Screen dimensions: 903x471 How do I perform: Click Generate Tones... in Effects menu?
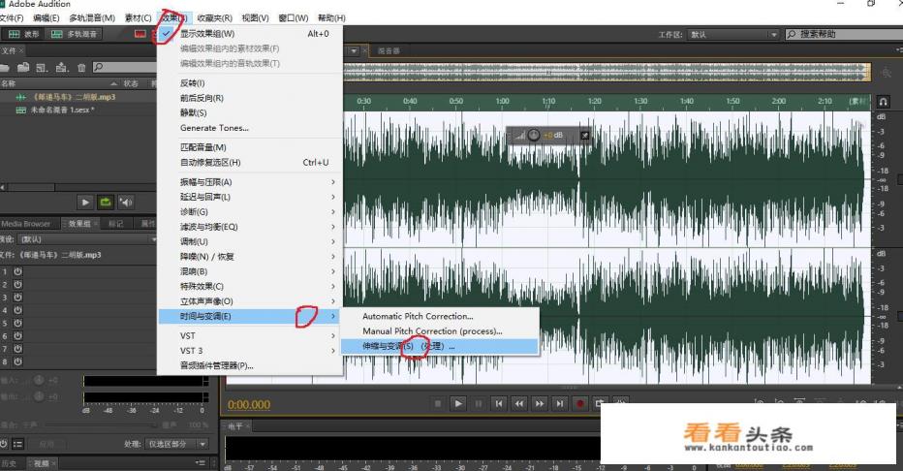pos(214,128)
